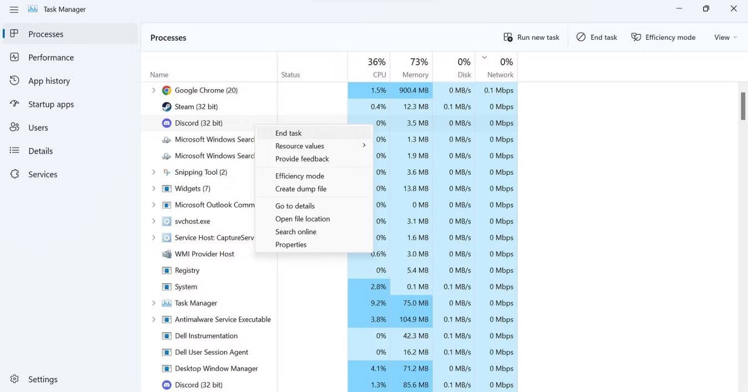Click the hamburger navigation menu icon
The height and width of the screenshot is (392, 748).
[x=14, y=9]
